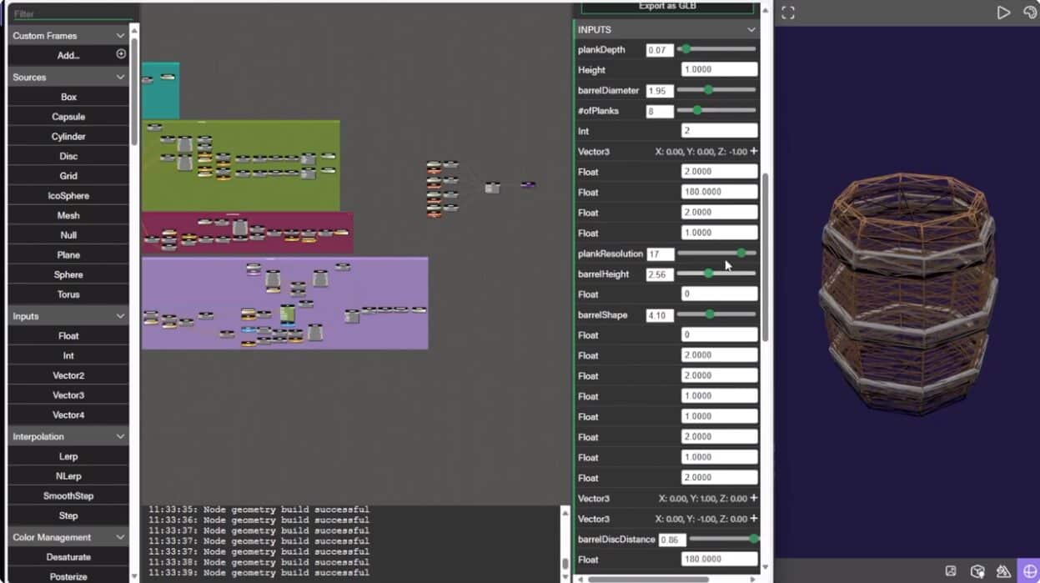This screenshot has height=583, width=1040.
Task: Click the cube with light icon
Action: point(977,571)
